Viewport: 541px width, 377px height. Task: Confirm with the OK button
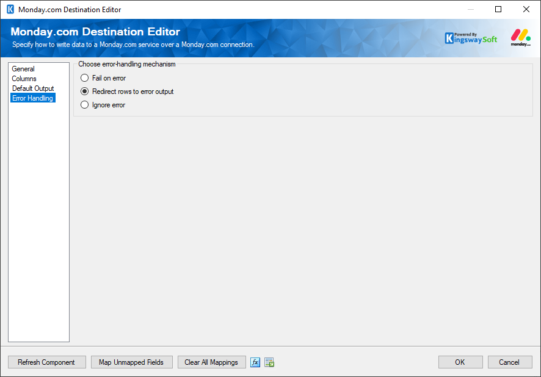(460, 362)
